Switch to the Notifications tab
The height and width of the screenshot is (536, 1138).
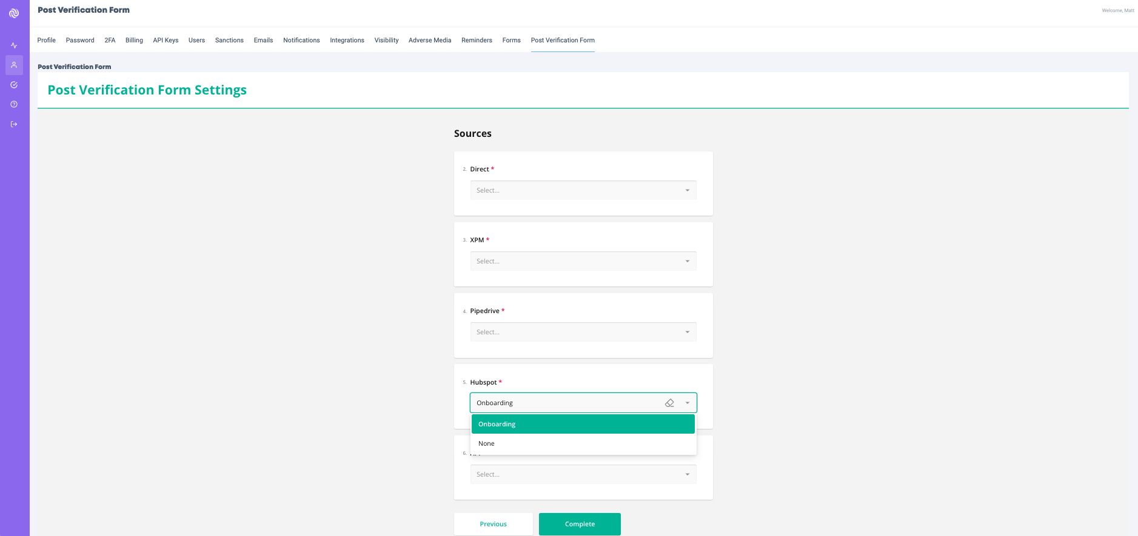tap(301, 40)
